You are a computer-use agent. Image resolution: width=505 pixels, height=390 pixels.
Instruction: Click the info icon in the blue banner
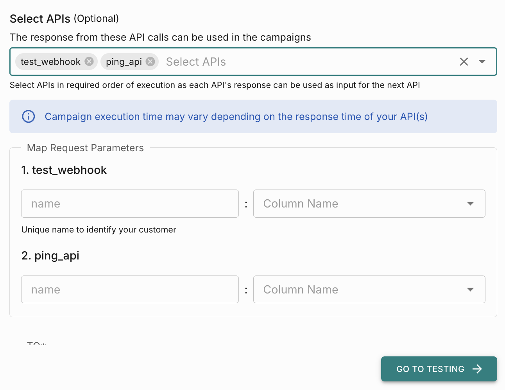[x=29, y=116]
